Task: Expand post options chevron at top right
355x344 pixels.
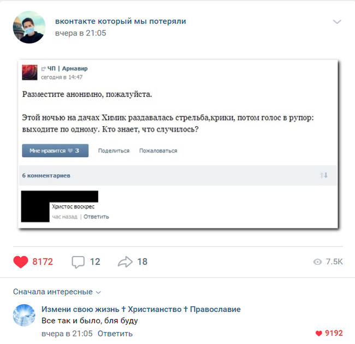Action: tap(337, 22)
